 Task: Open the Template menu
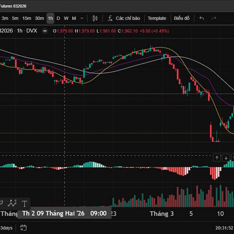(157, 18)
